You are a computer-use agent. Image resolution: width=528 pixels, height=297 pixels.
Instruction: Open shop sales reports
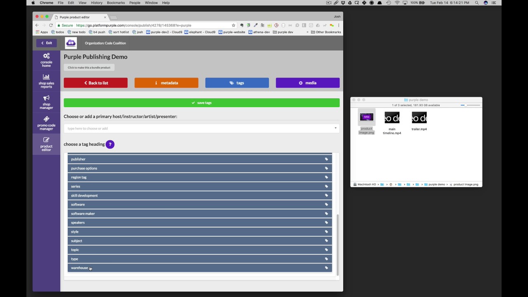46,81
